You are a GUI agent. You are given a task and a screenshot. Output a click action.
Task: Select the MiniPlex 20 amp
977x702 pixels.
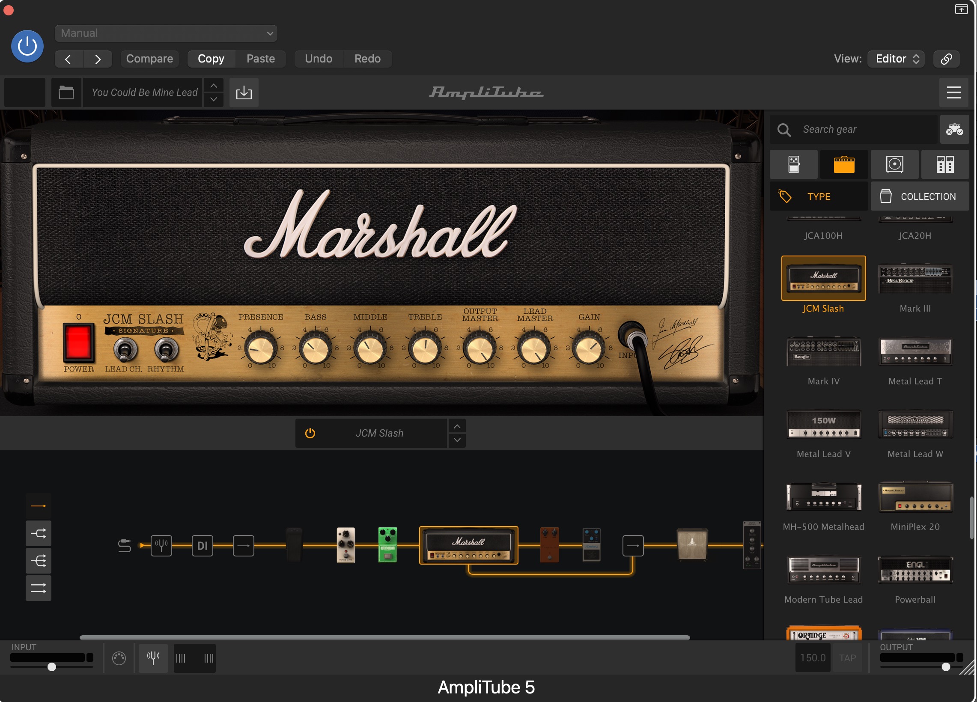click(x=915, y=497)
